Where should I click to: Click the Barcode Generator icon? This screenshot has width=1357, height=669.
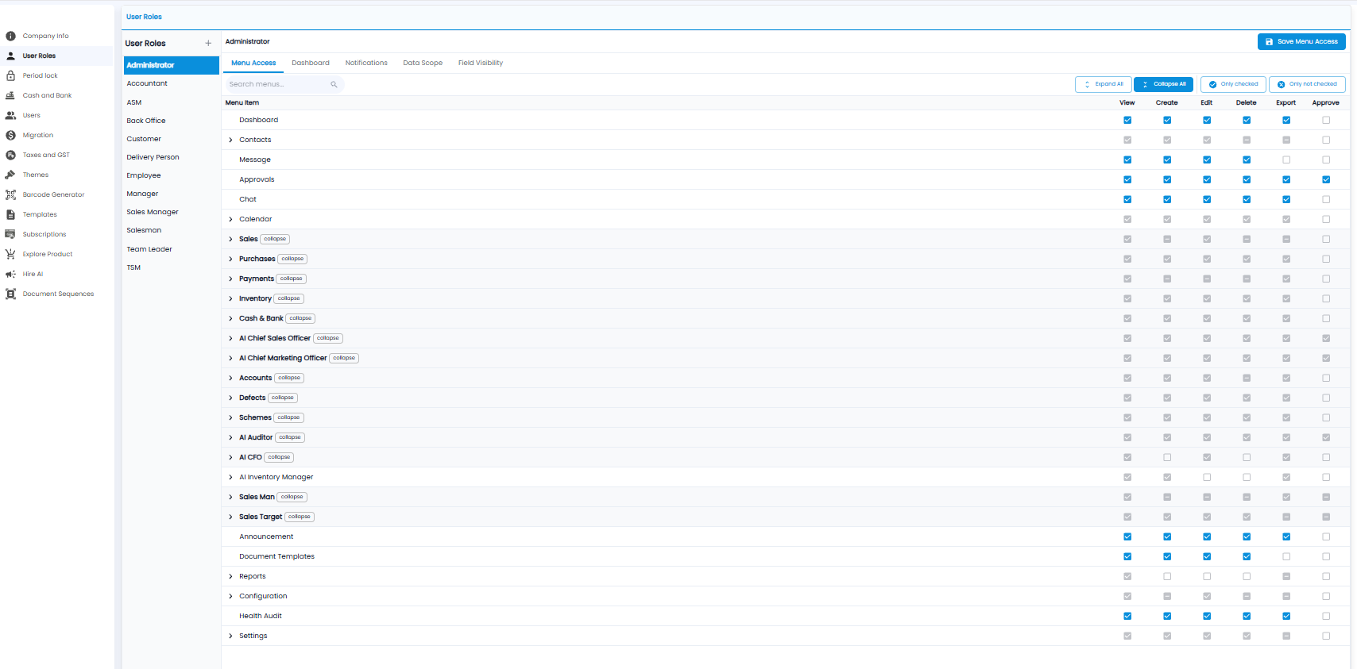pos(10,194)
